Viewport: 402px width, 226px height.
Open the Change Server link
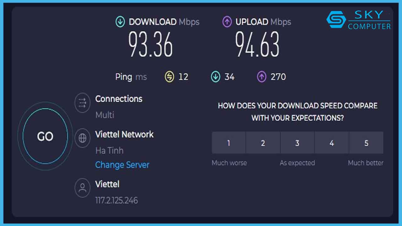point(122,165)
